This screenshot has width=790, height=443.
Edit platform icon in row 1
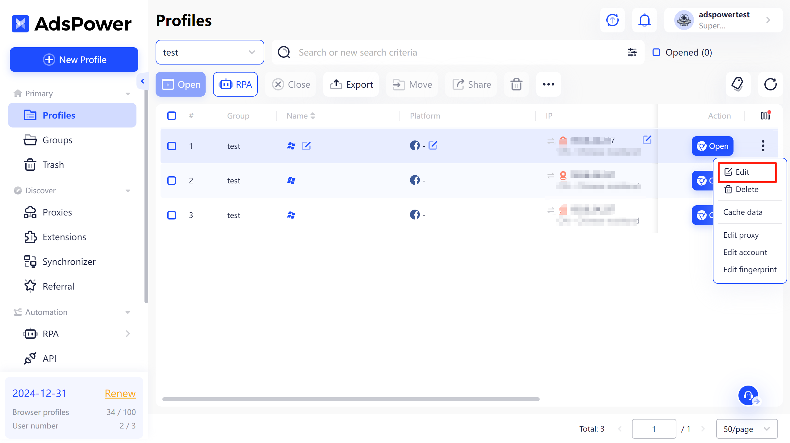click(433, 145)
